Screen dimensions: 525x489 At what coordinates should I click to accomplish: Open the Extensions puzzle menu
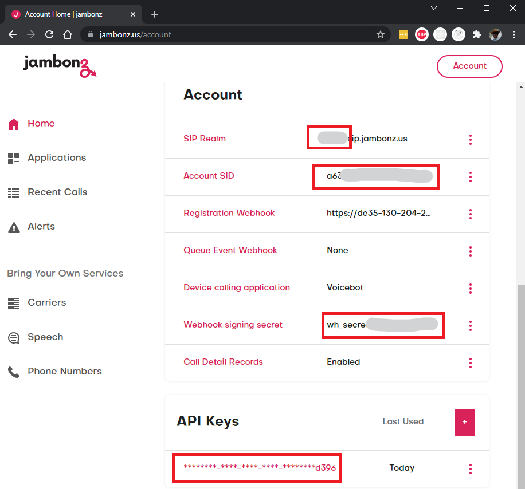pyautogui.click(x=477, y=34)
